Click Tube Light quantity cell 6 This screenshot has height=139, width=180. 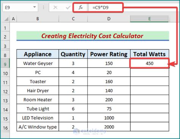coord(73,109)
